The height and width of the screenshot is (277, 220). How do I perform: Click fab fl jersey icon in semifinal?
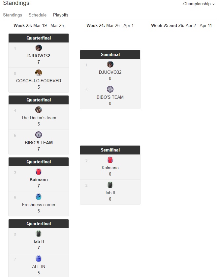[x=110, y=185]
